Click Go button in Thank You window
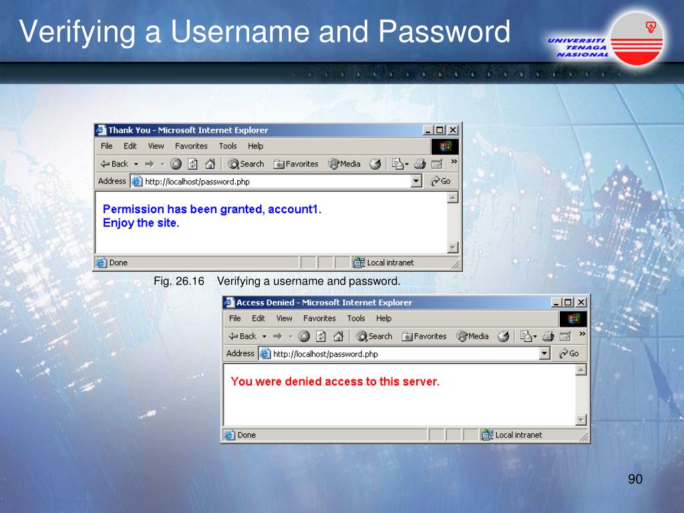The image size is (684, 513). click(441, 181)
